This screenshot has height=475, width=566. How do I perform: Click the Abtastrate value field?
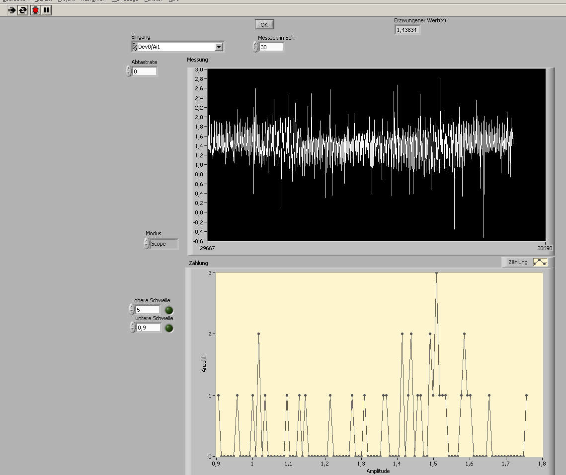(144, 71)
